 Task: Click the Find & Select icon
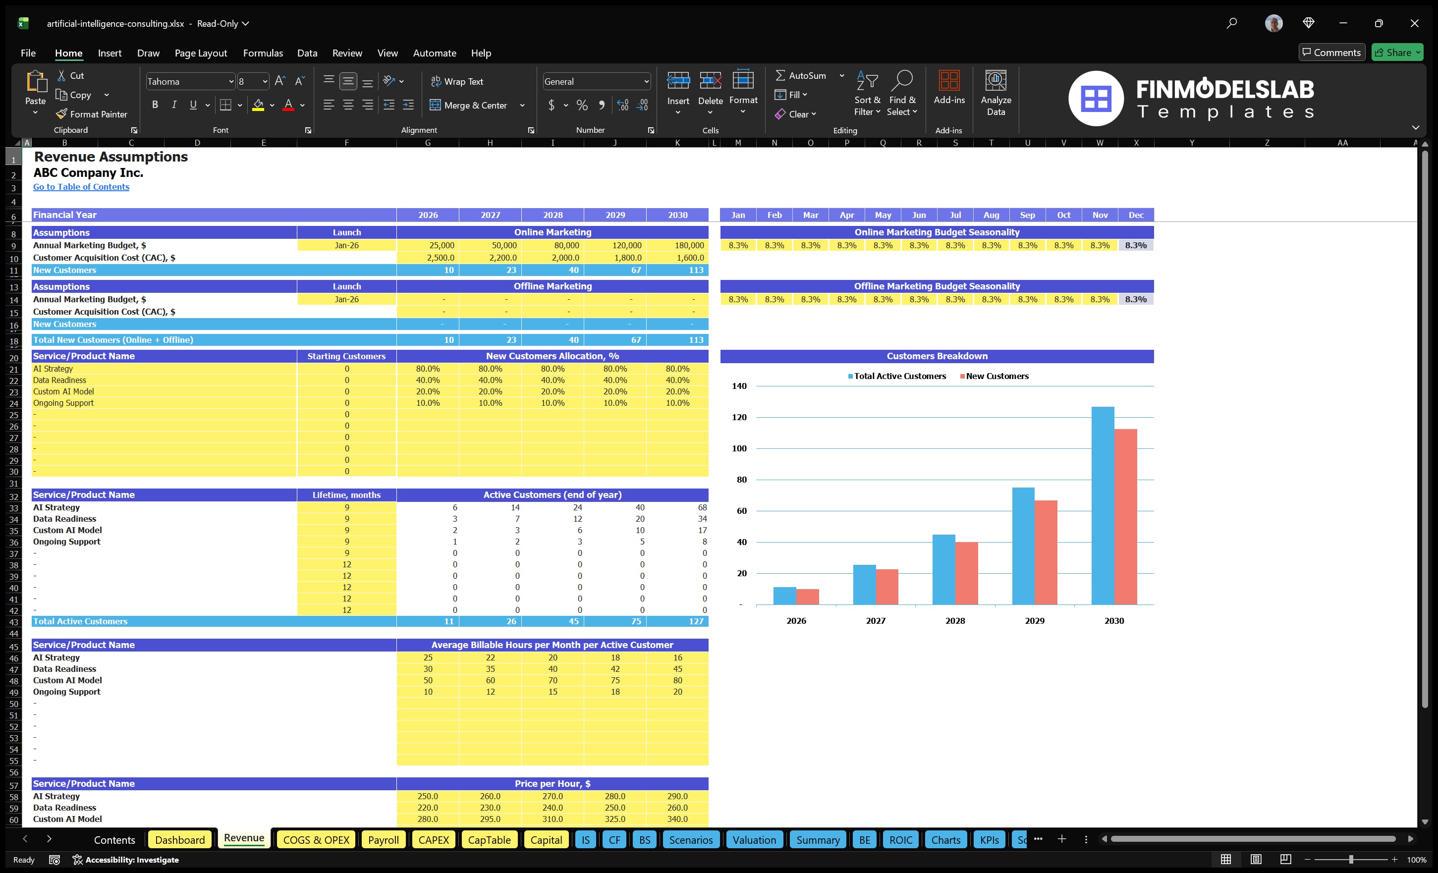click(x=902, y=92)
